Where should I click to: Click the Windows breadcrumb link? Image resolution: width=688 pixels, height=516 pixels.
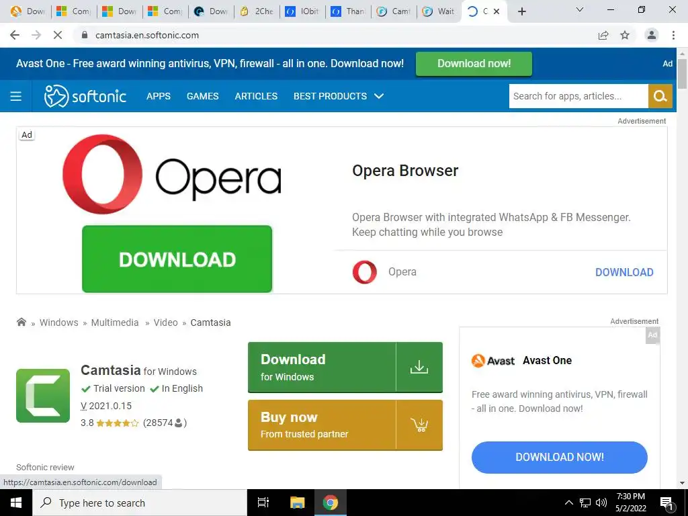click(59, 322)
